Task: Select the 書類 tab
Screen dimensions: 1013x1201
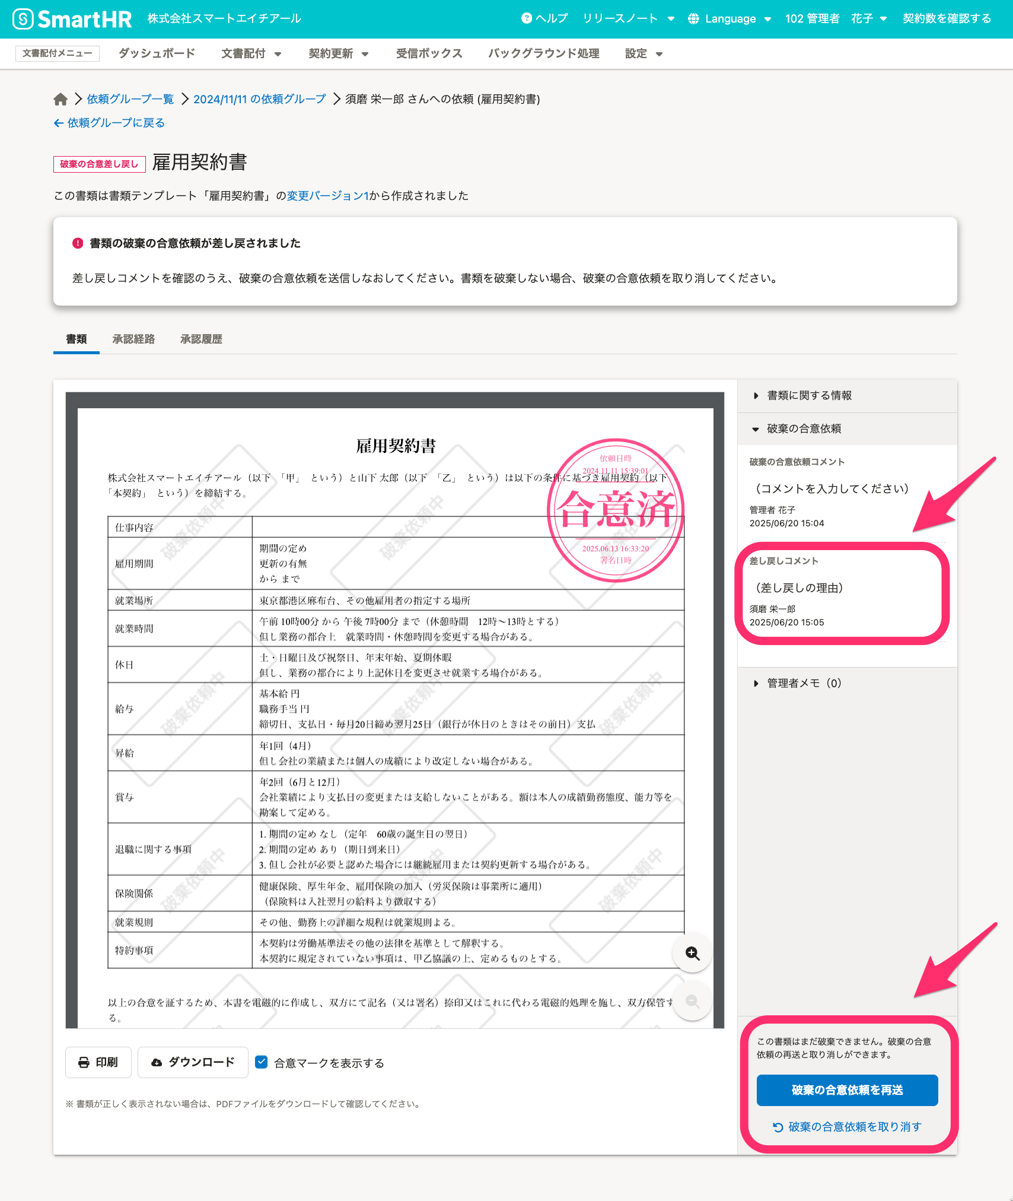Action: pos(77,339)
